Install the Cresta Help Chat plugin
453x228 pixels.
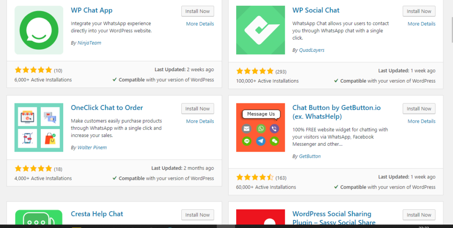tap(197, 215)
